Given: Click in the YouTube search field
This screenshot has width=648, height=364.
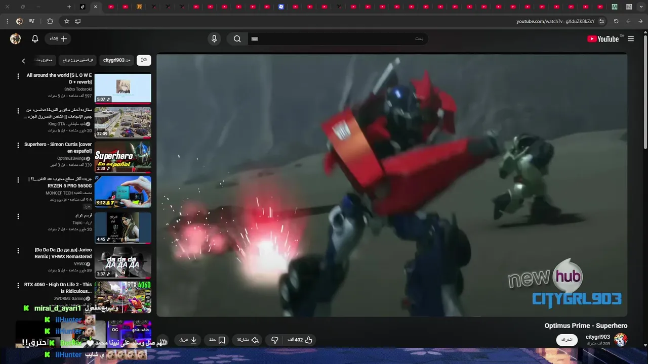Looking at the screenshot, I should coord(337,39).
